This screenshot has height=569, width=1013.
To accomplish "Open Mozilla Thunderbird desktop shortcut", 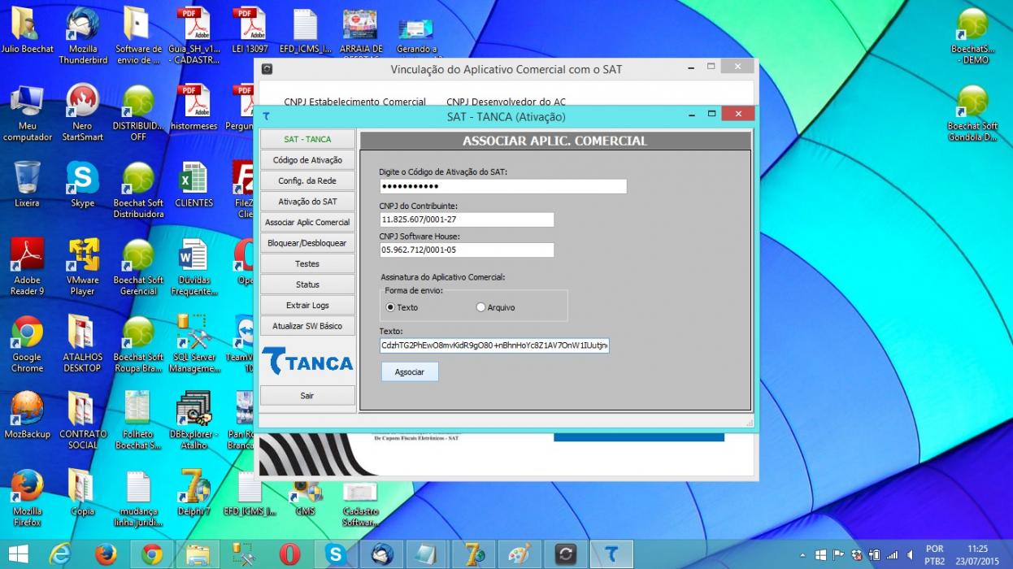I will pos(83,36).
